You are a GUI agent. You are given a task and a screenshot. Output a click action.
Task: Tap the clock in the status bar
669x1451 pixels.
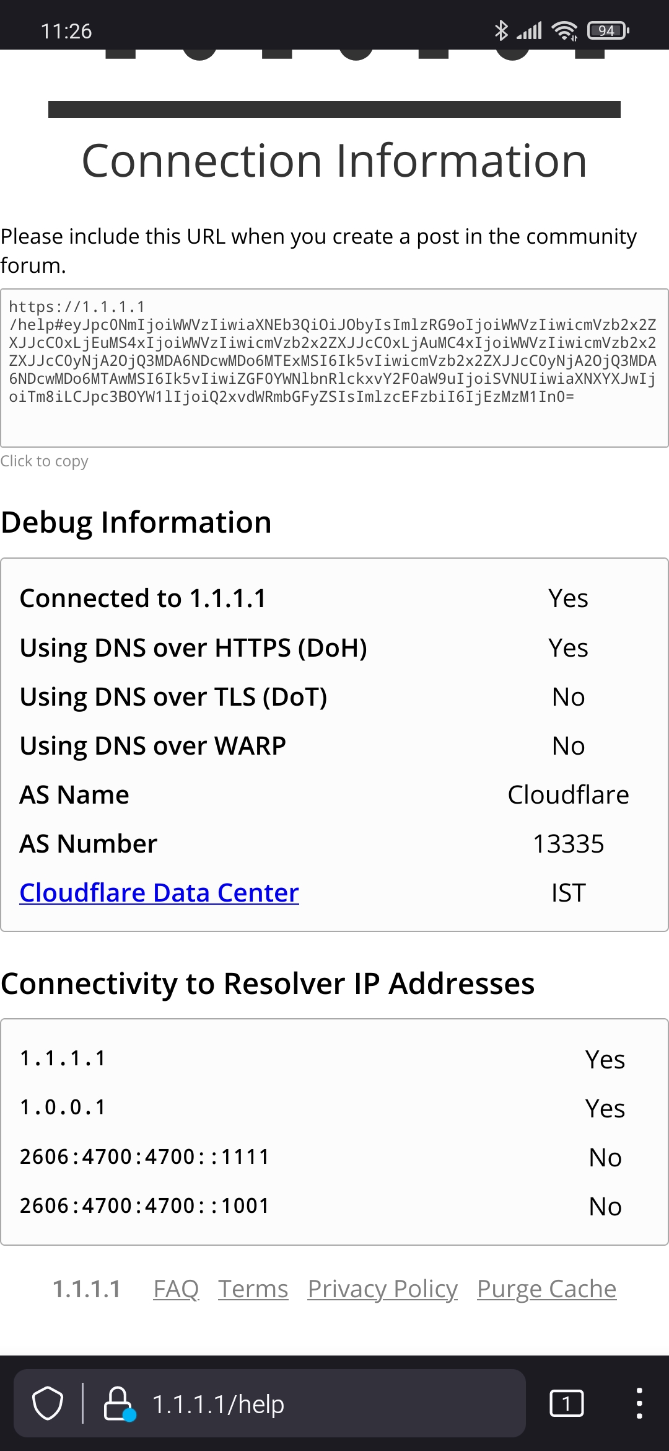(x=66, y=31)
